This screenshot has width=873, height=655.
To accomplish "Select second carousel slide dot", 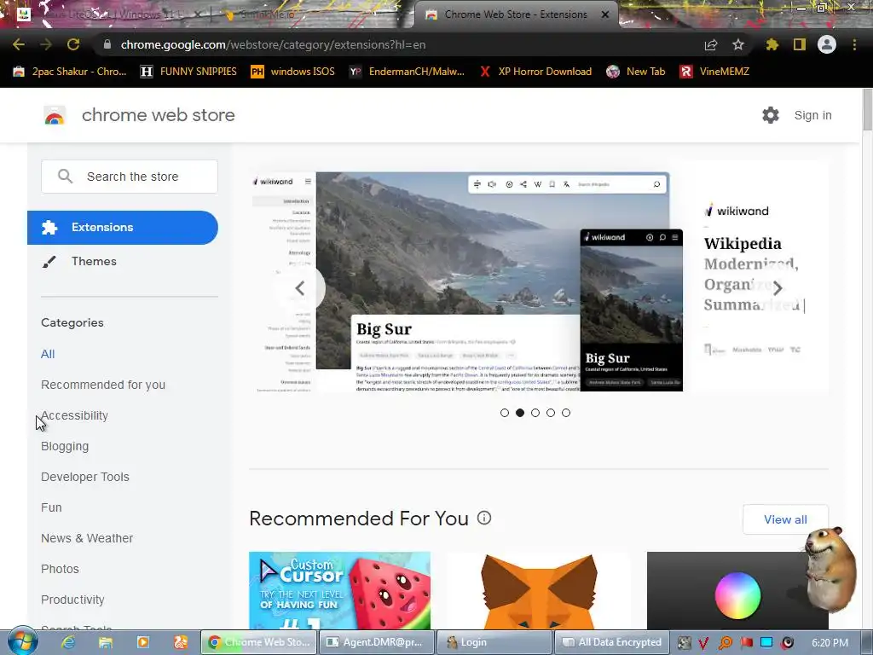I will [x=520, y=413].
